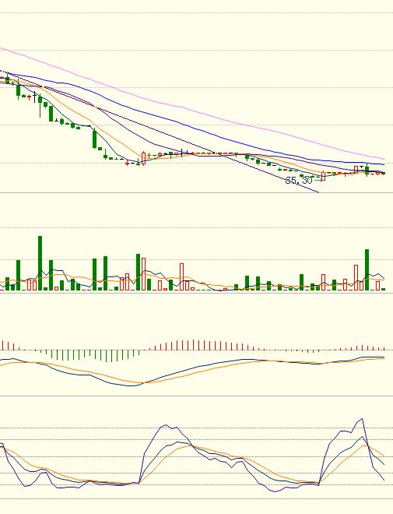393x514 pixels.
Task: Select the tallest green volume bar
Action: 40,263
